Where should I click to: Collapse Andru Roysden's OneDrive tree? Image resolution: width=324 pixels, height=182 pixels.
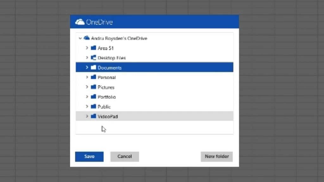[x=80, y=38]
